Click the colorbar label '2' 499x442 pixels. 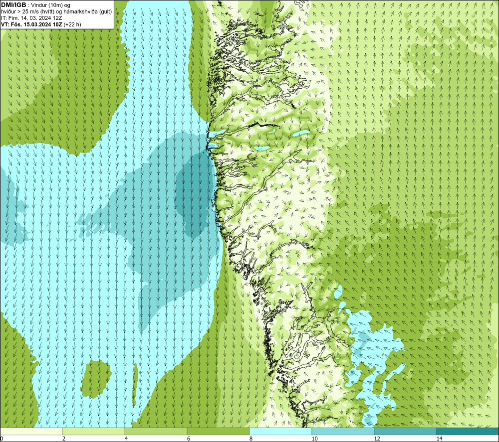(64, 439)
